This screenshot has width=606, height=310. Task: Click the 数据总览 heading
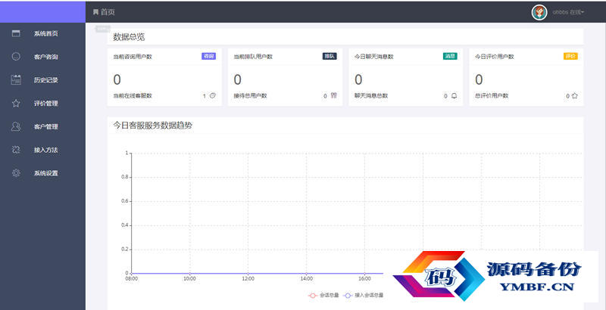(129, 37)
